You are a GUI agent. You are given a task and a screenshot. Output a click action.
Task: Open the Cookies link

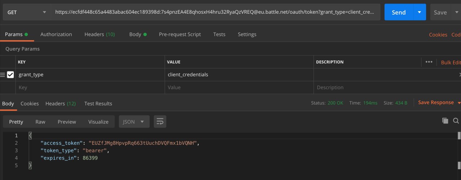click(438, 35)
